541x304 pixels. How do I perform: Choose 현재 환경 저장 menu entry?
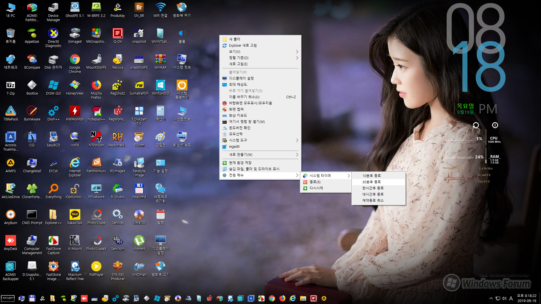click(260, 163)
